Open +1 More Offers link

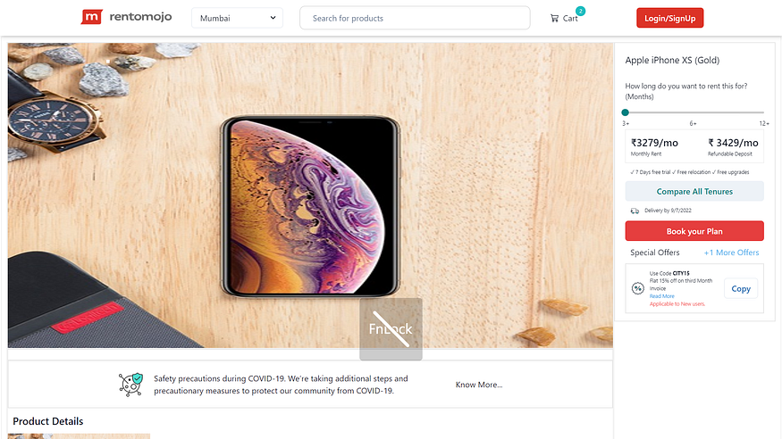tap(731, 253)
